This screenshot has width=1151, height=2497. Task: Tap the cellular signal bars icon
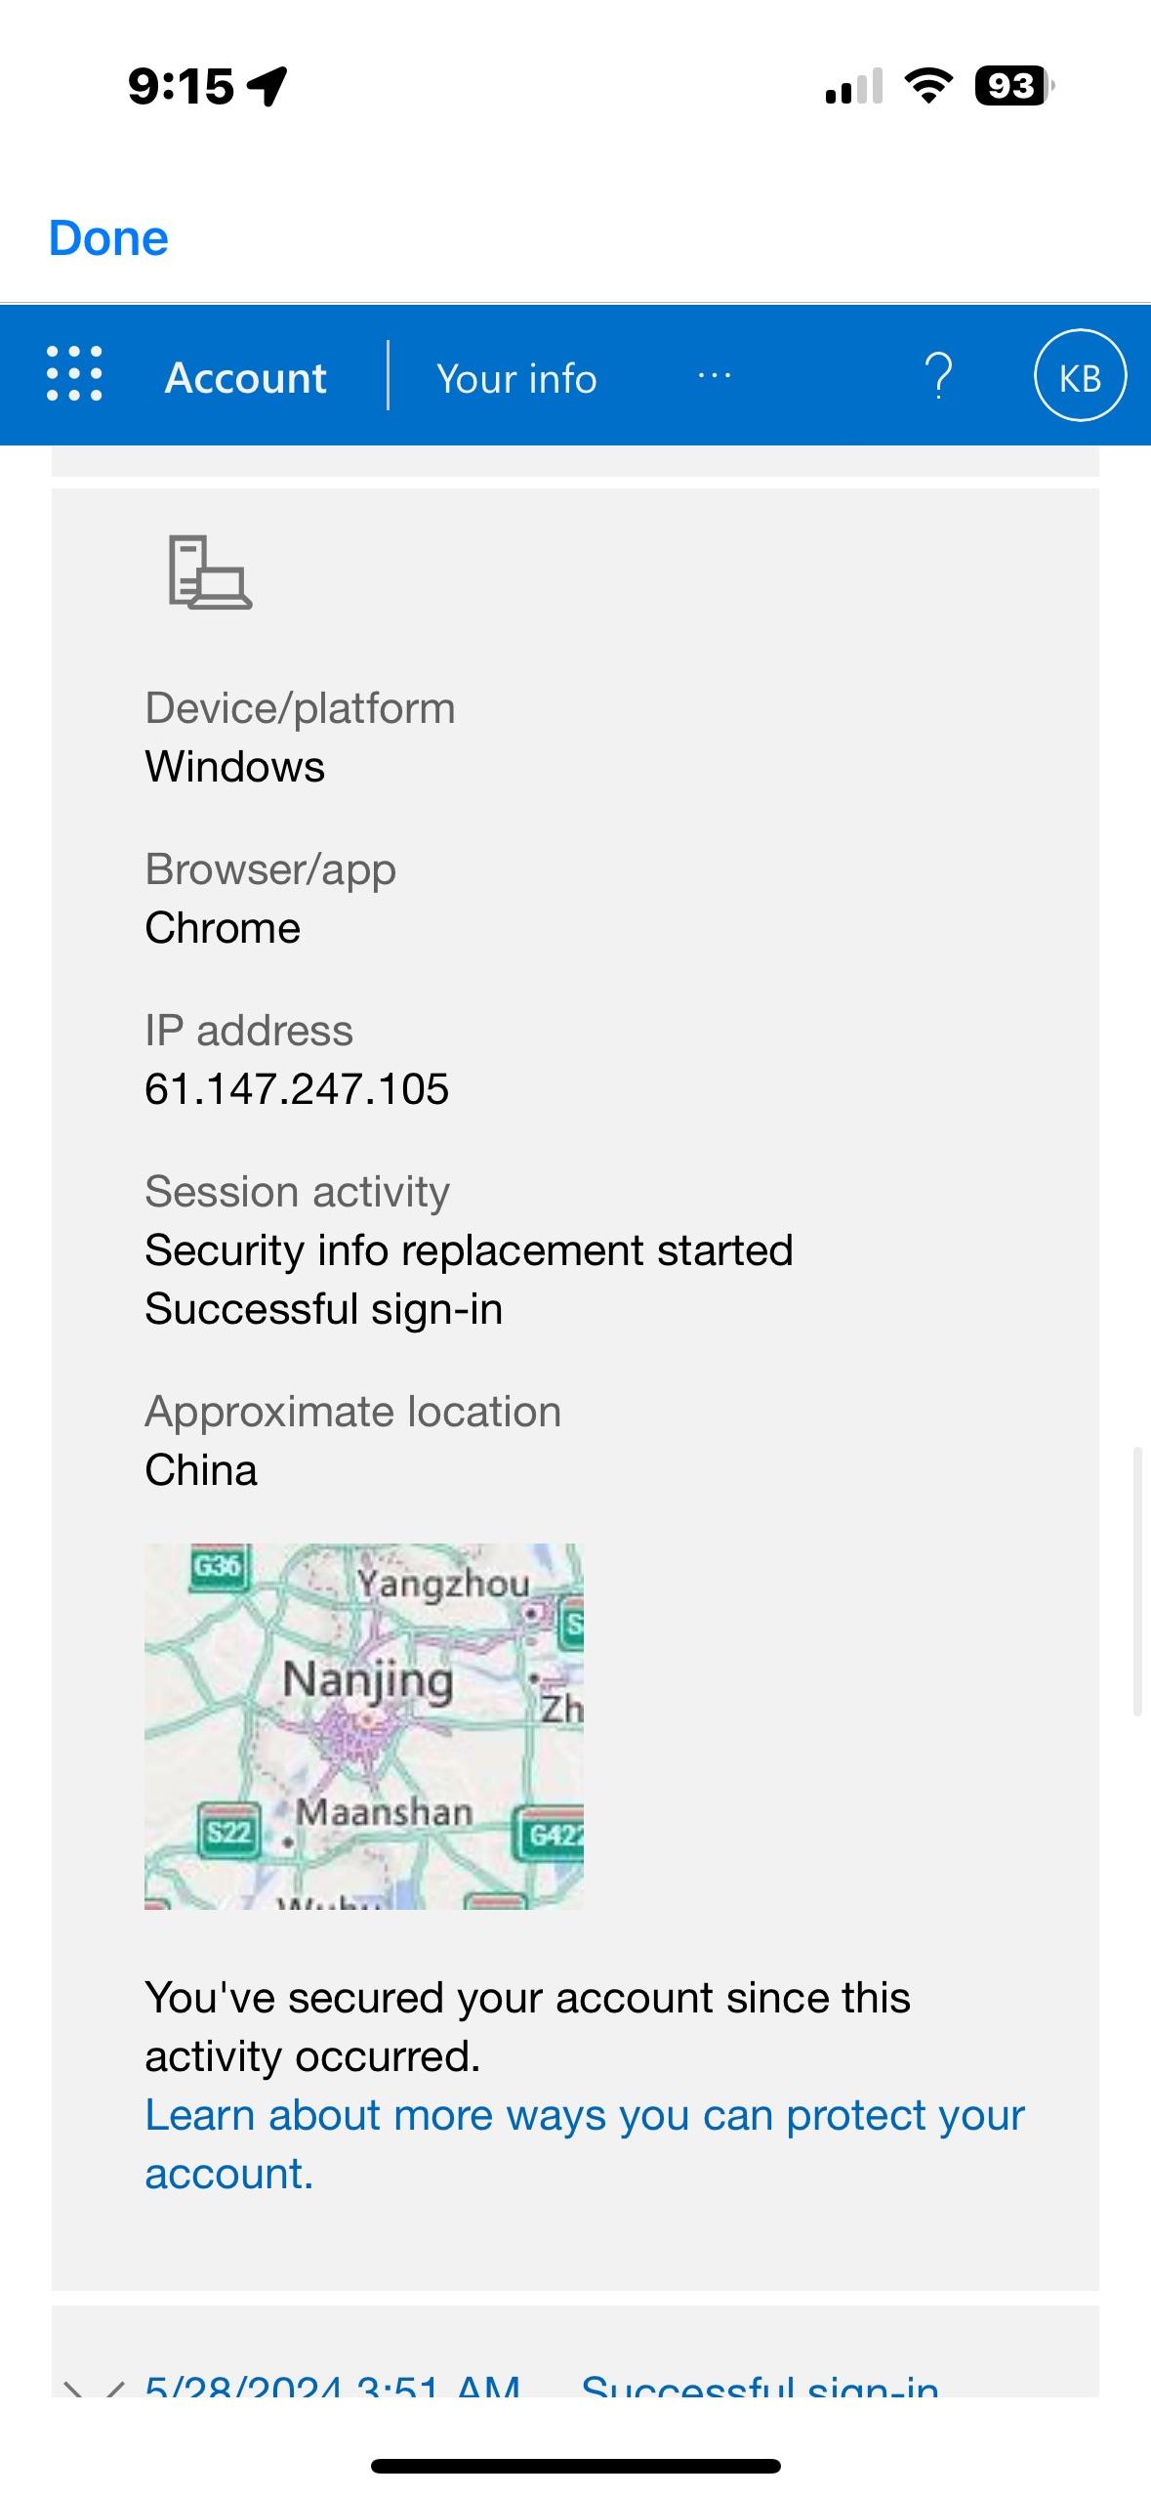click(x=853, y=86)
